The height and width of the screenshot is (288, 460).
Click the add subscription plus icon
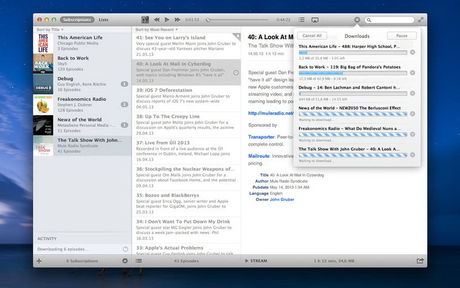pos(39,261)
